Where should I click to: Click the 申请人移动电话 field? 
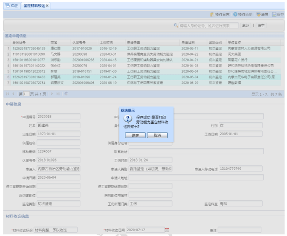pos(241,169)
